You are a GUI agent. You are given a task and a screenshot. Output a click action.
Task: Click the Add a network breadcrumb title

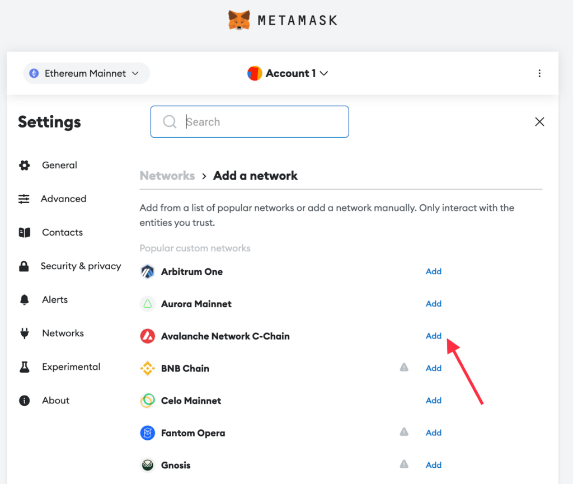coord(255,176)
